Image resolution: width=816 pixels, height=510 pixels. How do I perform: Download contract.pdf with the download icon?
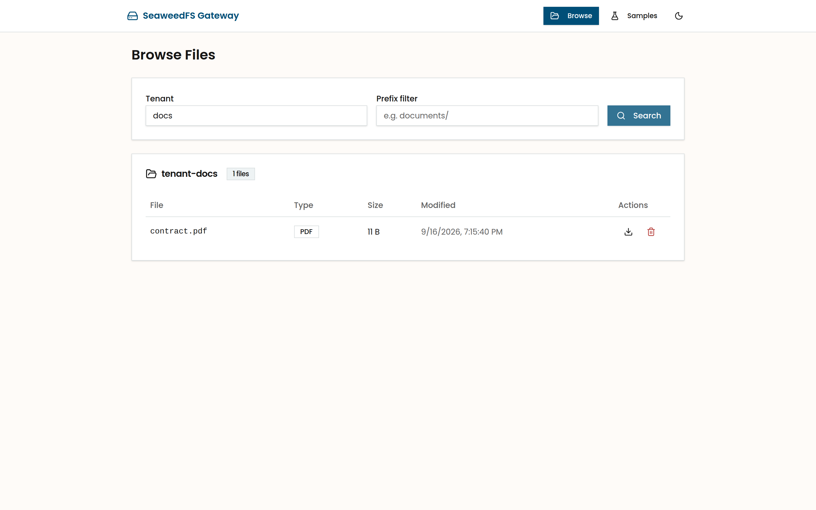pos(628,232)
